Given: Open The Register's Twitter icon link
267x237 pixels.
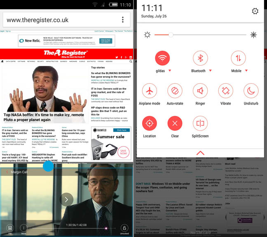Looking at the screenshot, I should (x=117, y=57).
